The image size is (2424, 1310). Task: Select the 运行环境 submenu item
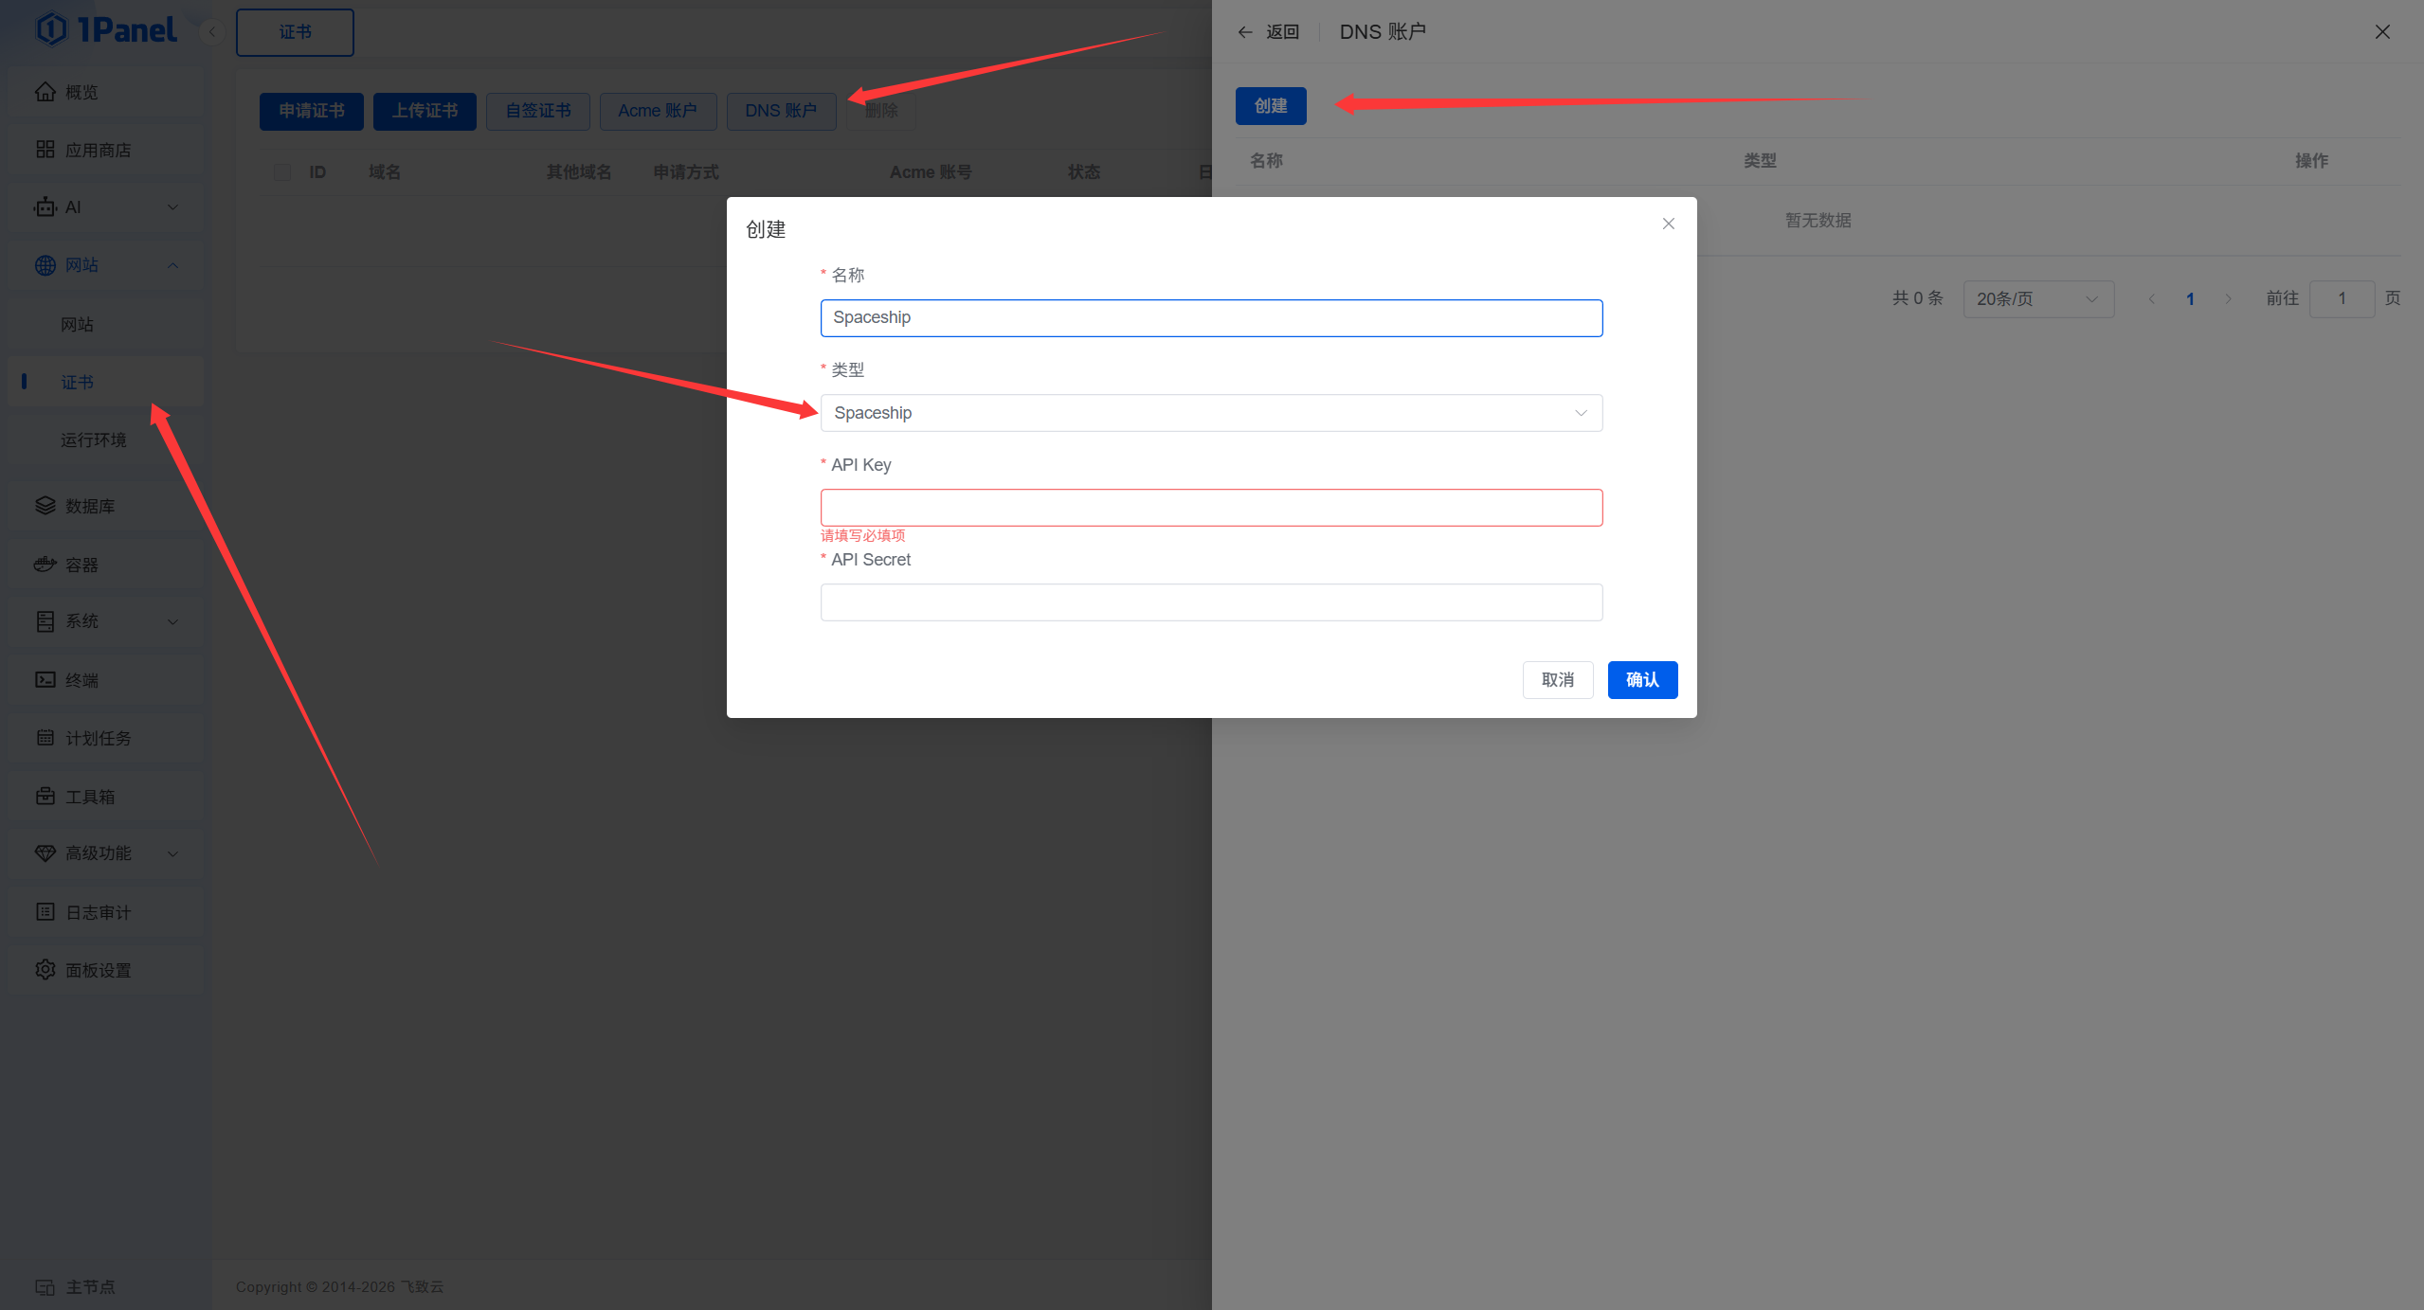(93, 440)
